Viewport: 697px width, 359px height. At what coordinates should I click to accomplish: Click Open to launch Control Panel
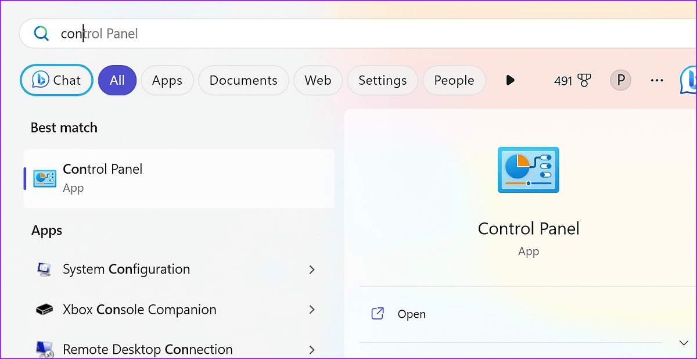(411, 314)
